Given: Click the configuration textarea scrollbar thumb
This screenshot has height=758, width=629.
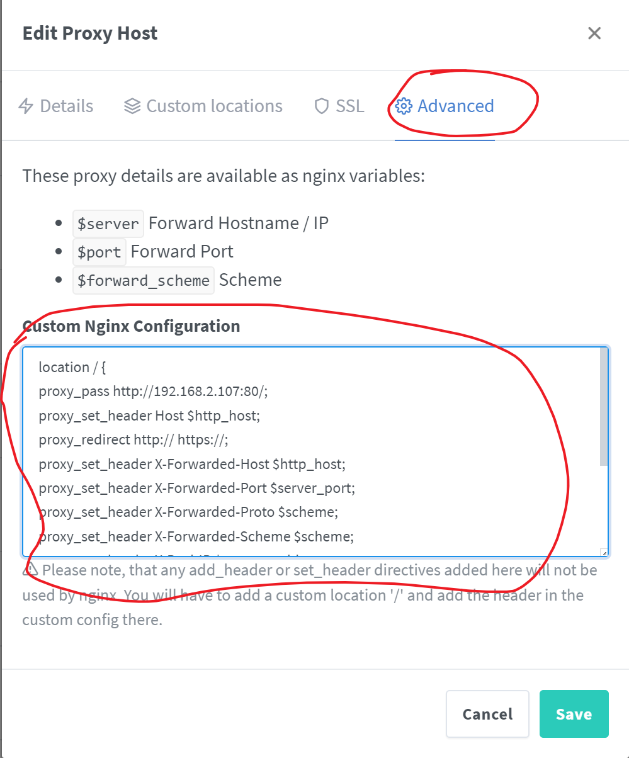Looking at the screenshot, I should click(x=604, y=407).
